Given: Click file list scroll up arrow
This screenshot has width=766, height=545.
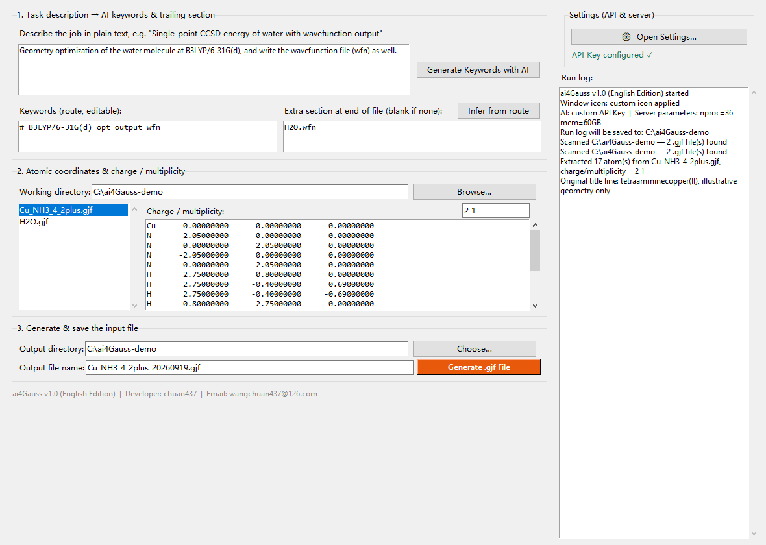Looking at the screenshot, I should (x=135, y=209).
